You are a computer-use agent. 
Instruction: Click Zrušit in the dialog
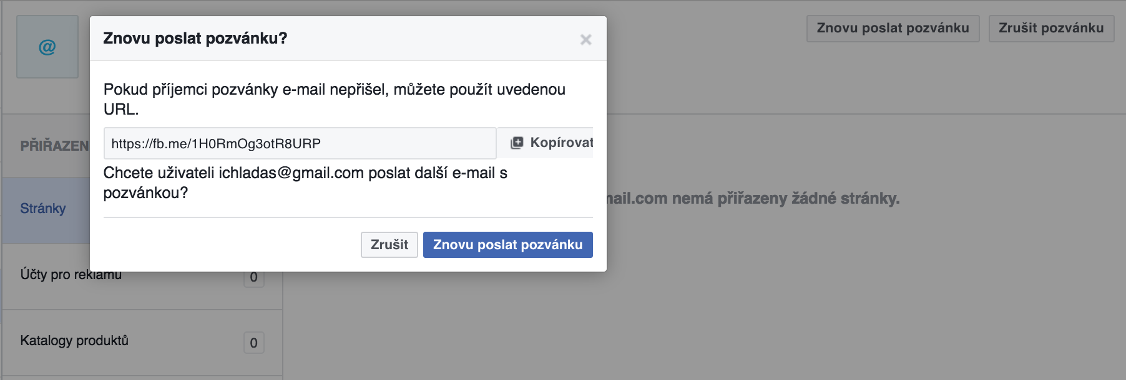pos(389,245)
